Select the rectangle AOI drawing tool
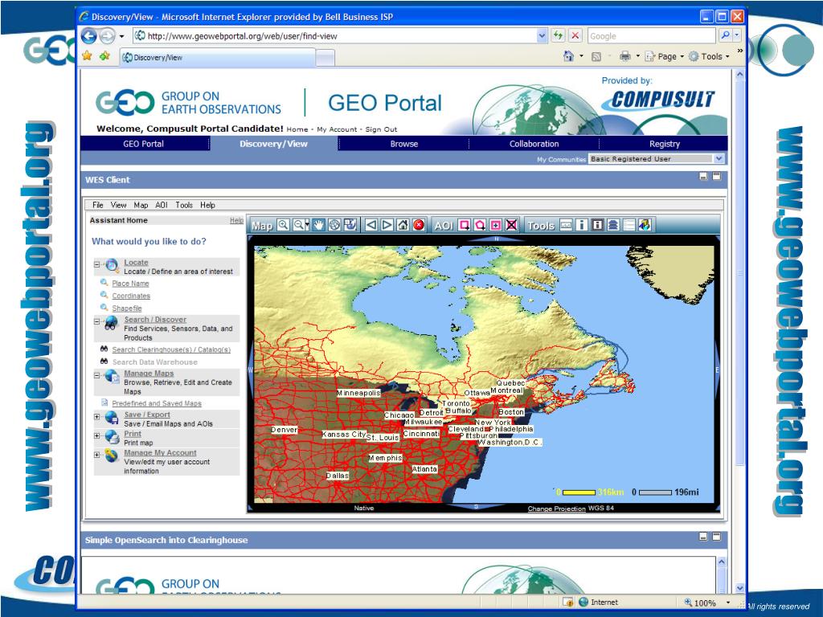The height and width of the screenshot is (617, 823). point(465,225)
